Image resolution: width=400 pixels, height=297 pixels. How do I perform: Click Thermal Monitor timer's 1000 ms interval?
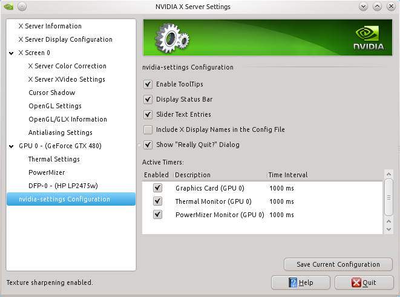coord(281,201)
